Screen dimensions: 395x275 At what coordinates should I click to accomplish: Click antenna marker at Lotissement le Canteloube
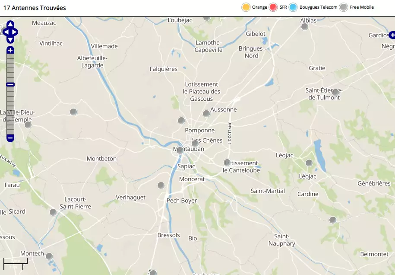[x=227, y=163]
